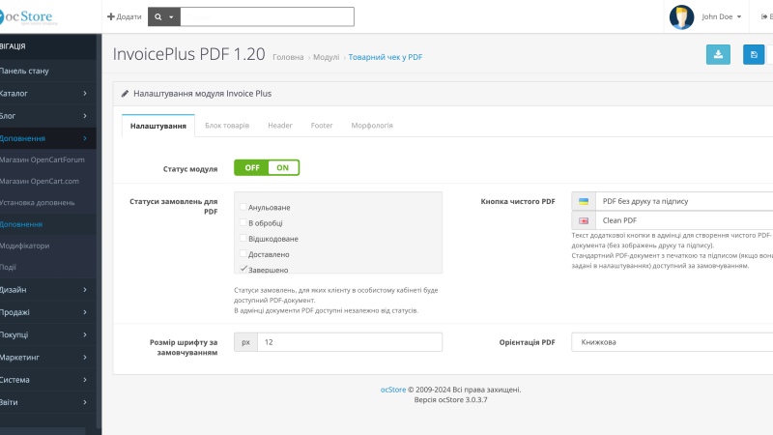The image size is (773, 435).
Task: Click the blue save floppy button
Action: (x=754, y=55)
